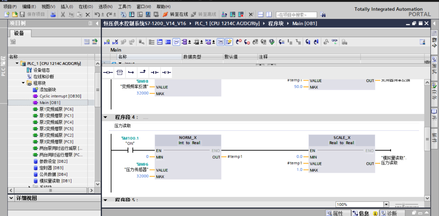Click the delete X icon

coord(88,14)
